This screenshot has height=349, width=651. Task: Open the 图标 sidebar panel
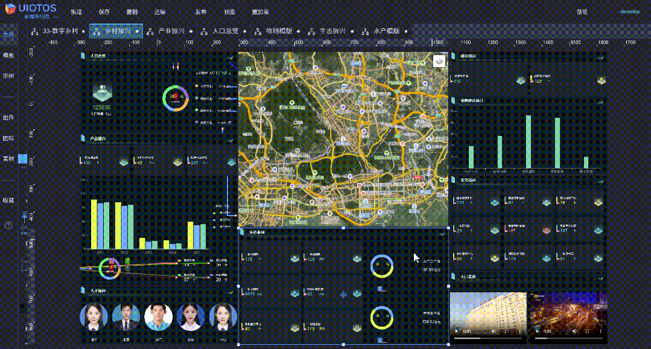coord(8,138)
